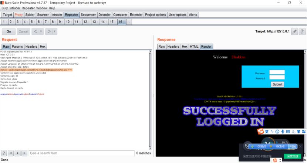This screenshot has height=163, width=307.
Task: Switch response to Headers view
Action: (173, 47)
